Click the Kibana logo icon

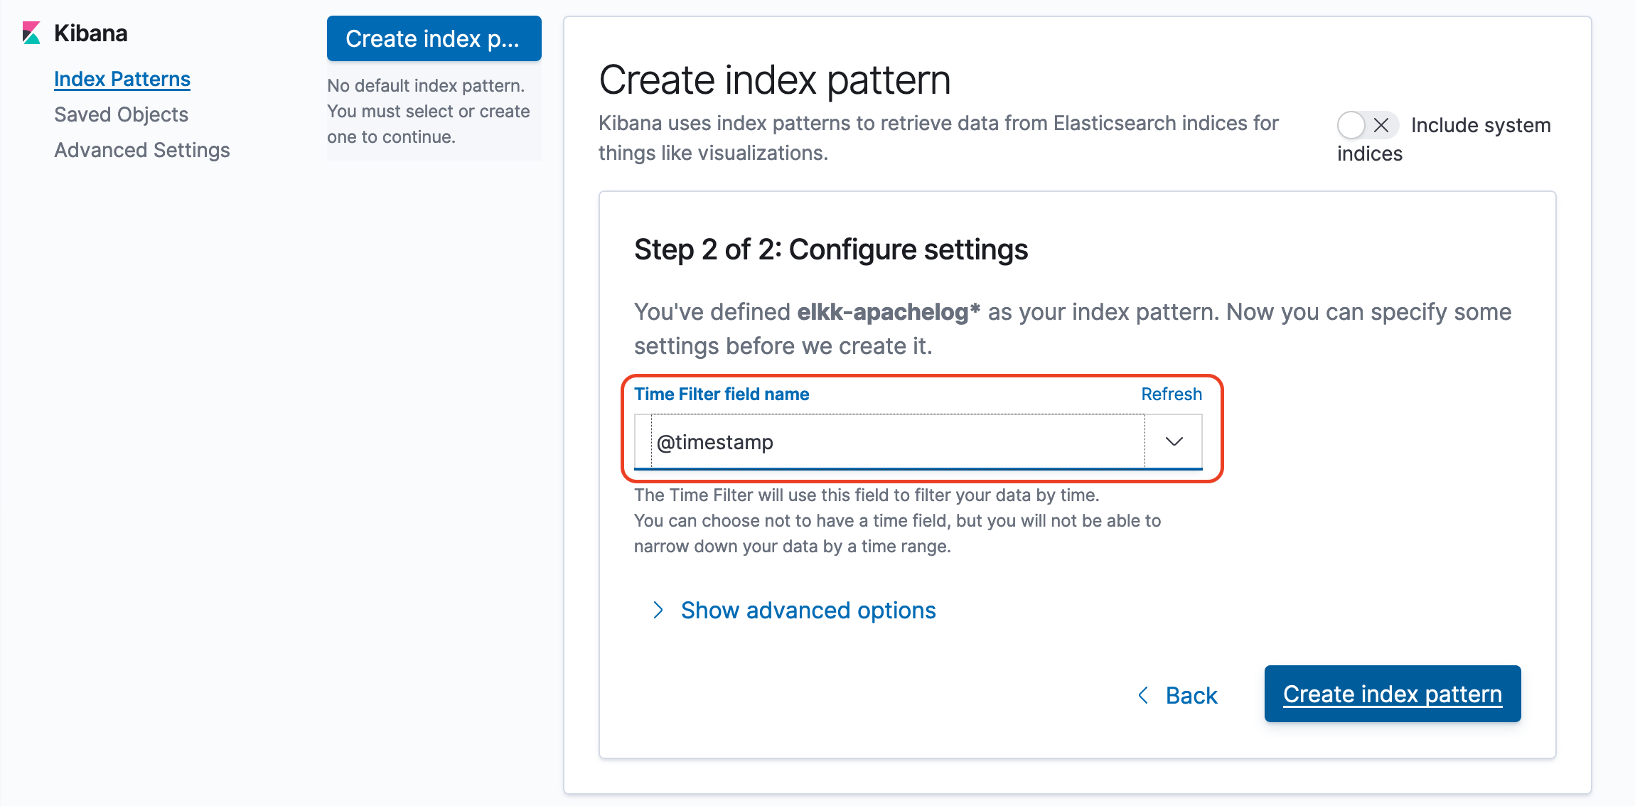coord(31,33)
